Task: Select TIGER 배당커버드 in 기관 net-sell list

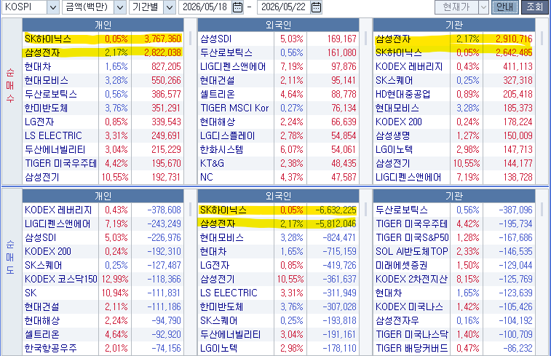Action: pyautogui.click(x=412, y=348)
